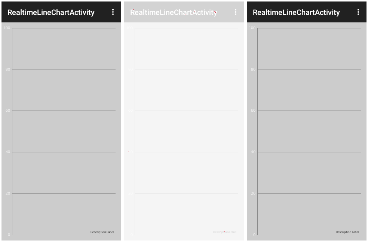This screenshot has height=242, width=368.
Task: Click the 20 axis label in right chart
Action: pyautogui.click(x=253, y=193)
